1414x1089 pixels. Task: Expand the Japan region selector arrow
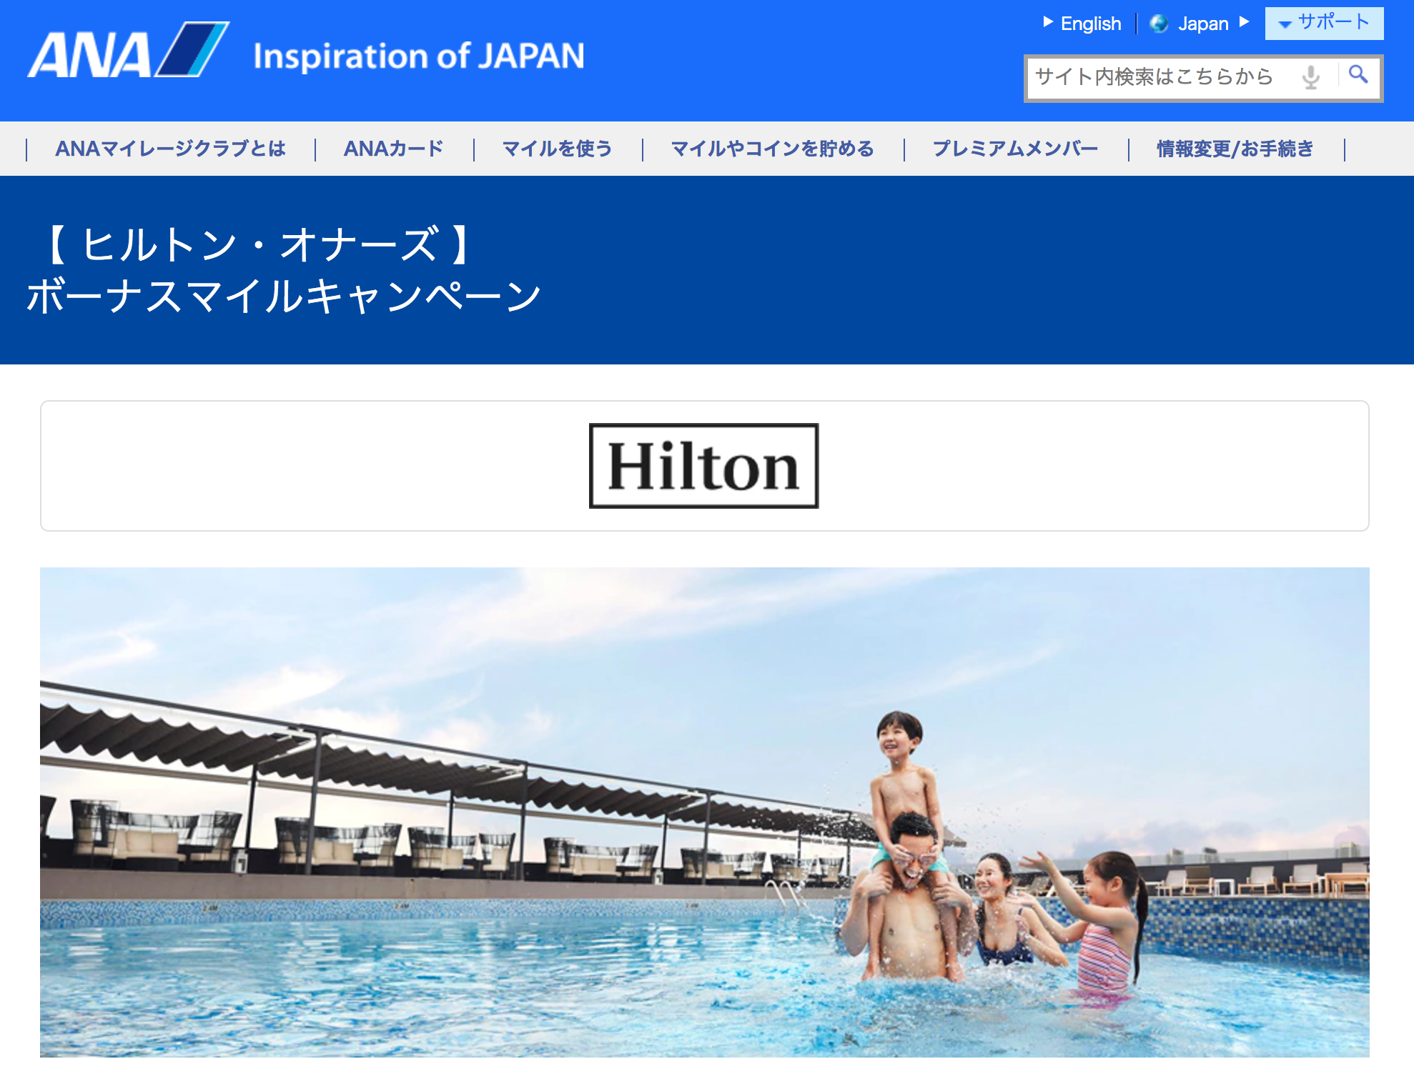tap(1245, 22)
